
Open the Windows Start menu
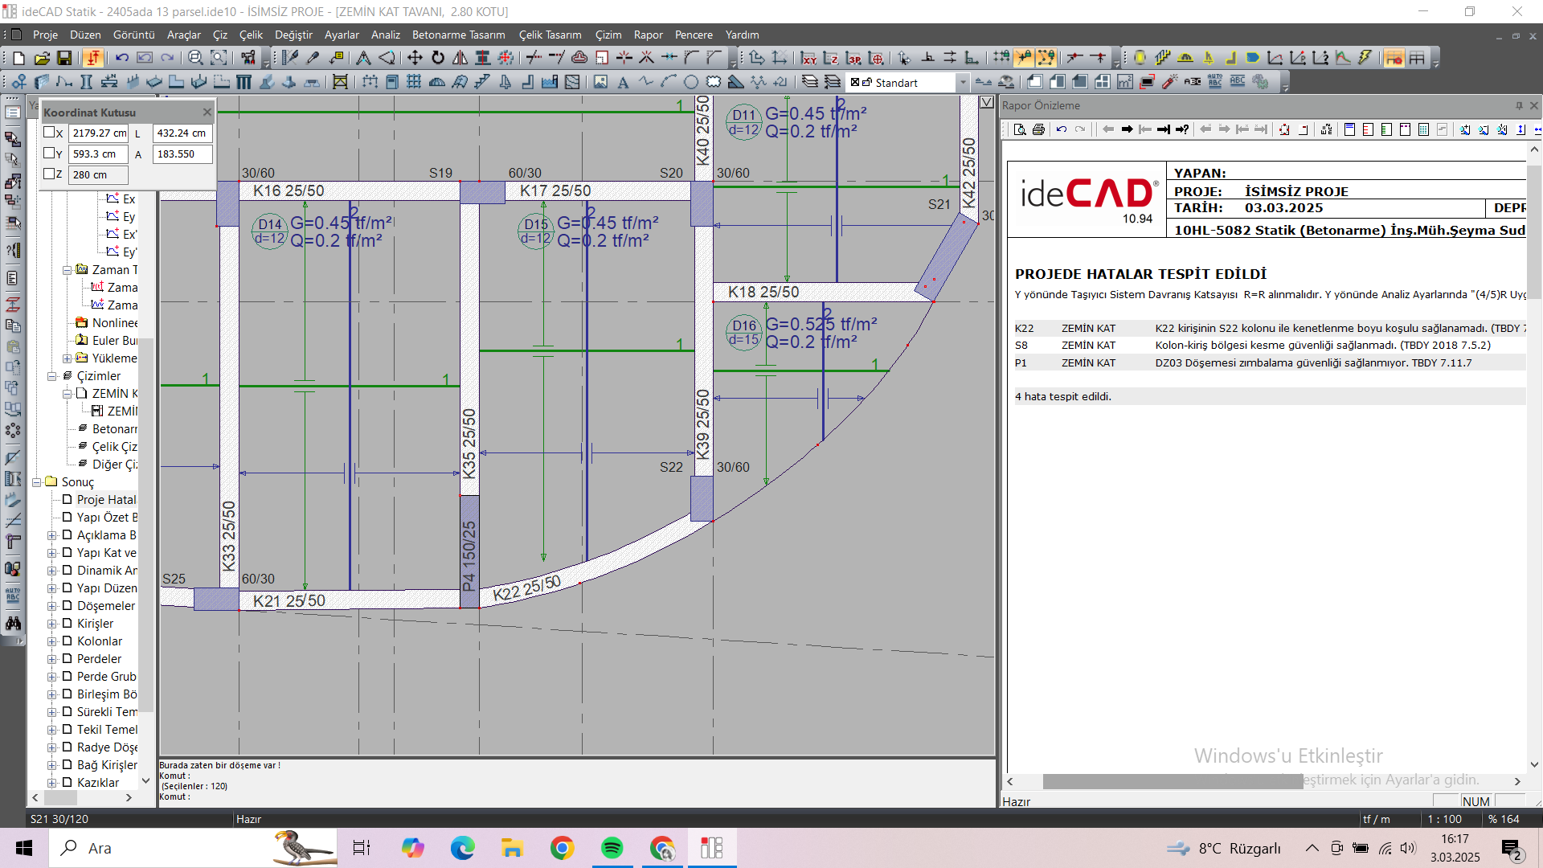tap(24, 848)
